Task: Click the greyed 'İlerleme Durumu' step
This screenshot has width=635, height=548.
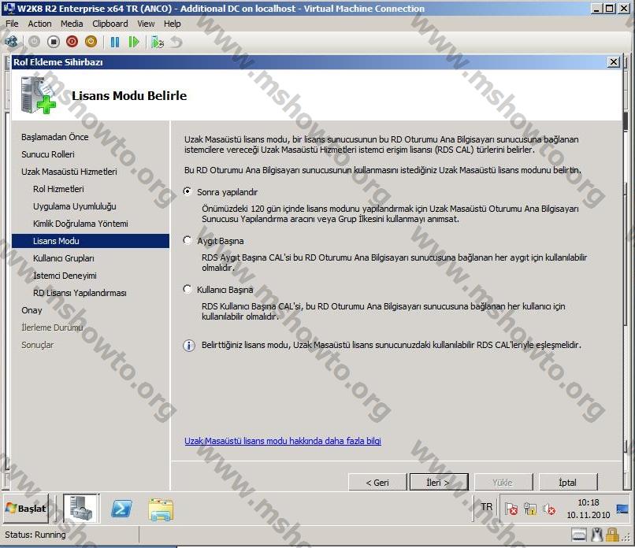Action: [x=52, y=328]
